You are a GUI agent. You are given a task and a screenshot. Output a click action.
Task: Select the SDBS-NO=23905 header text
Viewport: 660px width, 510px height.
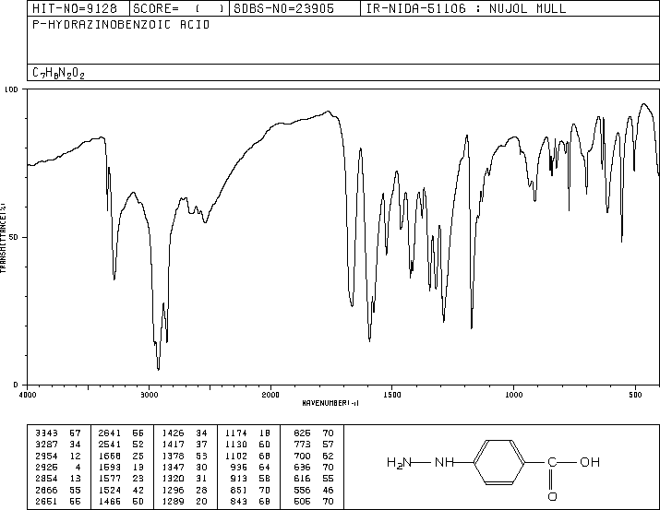(283, 8)
